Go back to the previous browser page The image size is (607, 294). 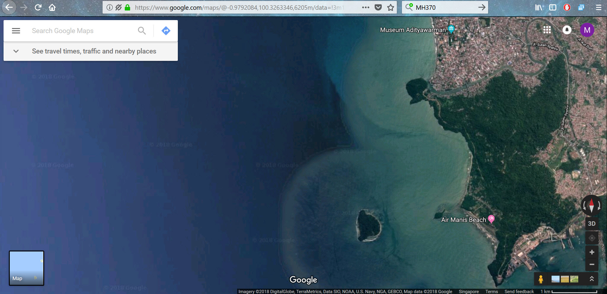(x=9, y=7)
